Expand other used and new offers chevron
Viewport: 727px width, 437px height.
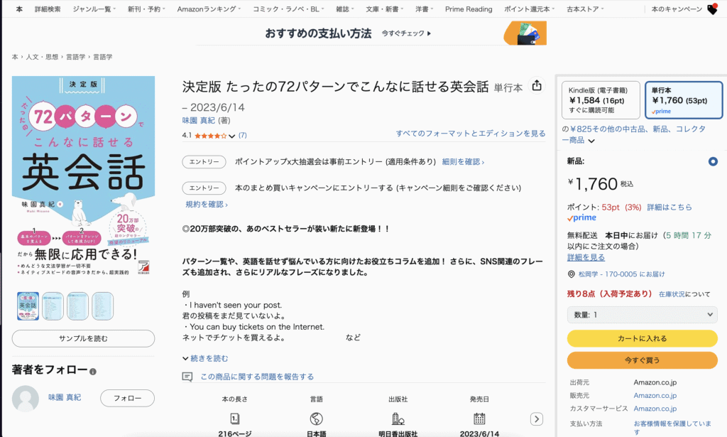point(591,141)
